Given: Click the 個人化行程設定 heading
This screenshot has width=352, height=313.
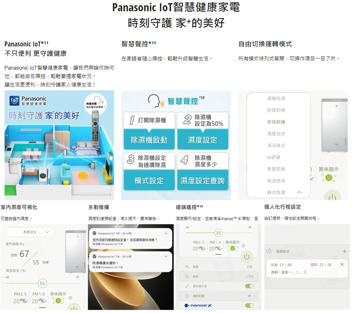Looking at the screenshot, I should tap(283, 207).
